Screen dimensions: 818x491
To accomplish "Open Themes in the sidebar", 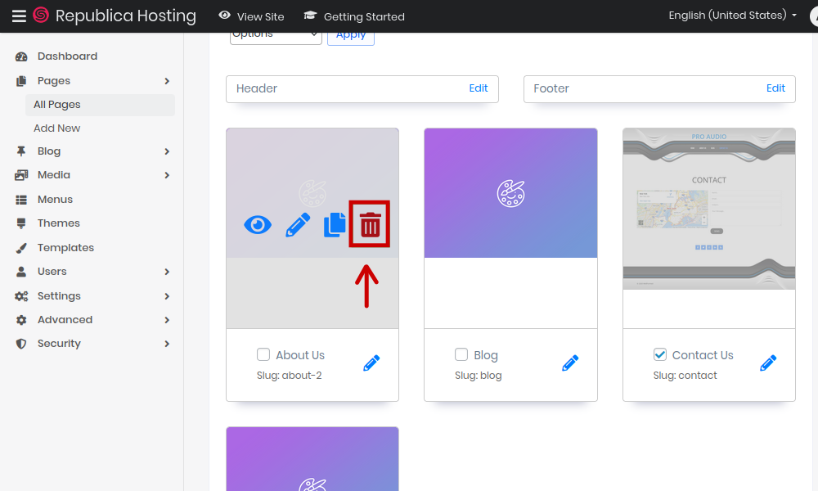I will coord(58,223).
